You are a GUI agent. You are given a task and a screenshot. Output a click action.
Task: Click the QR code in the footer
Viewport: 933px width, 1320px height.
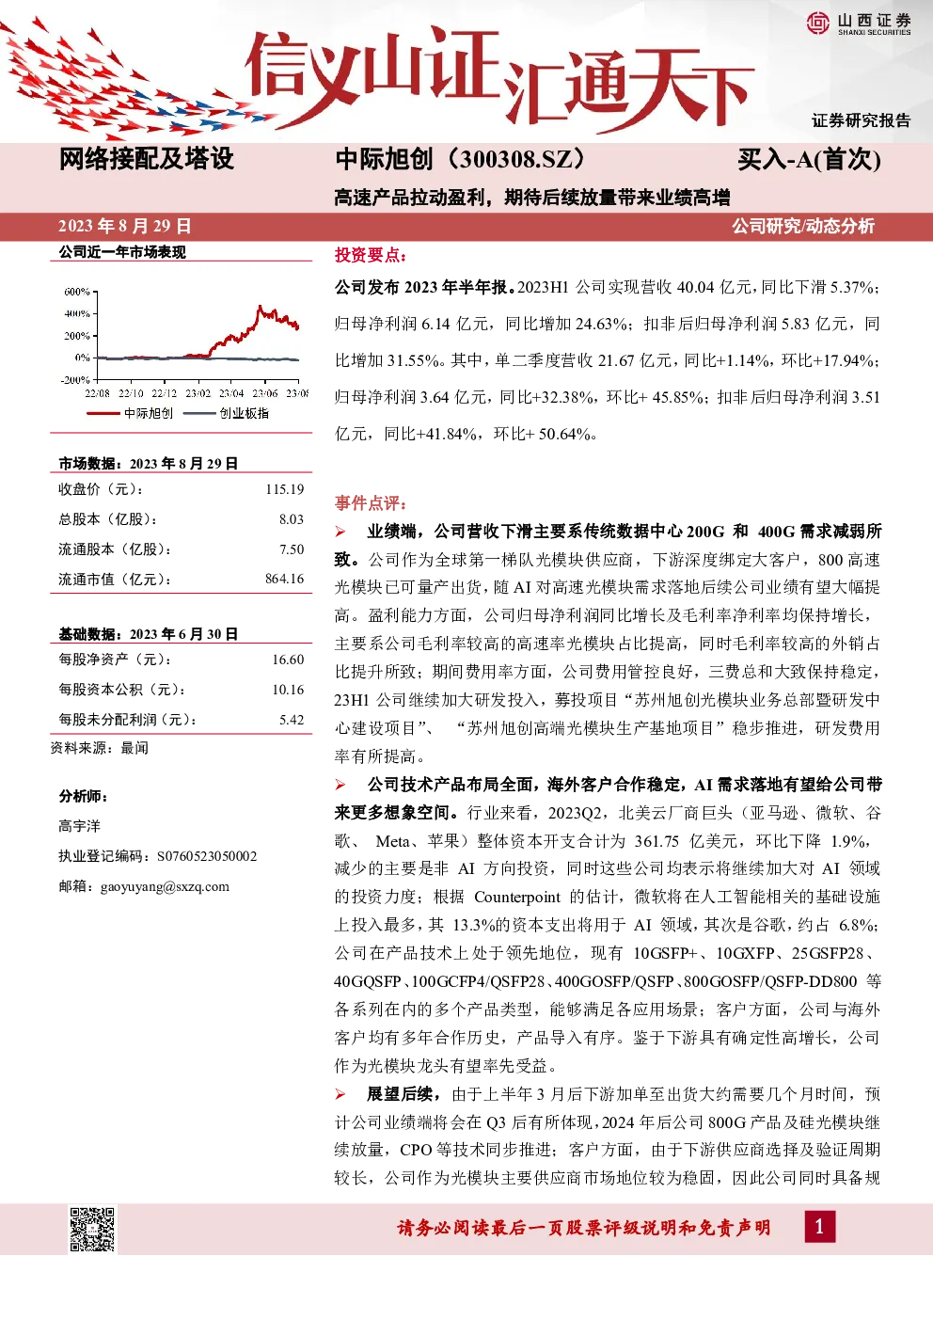click(92, 1229)
